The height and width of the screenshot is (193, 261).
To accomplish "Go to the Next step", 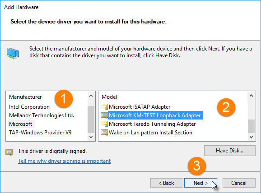I will [200, 183].
